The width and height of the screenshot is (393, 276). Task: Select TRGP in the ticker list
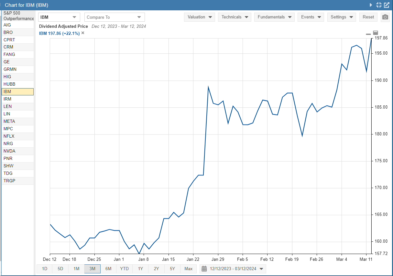click(18, 181)
